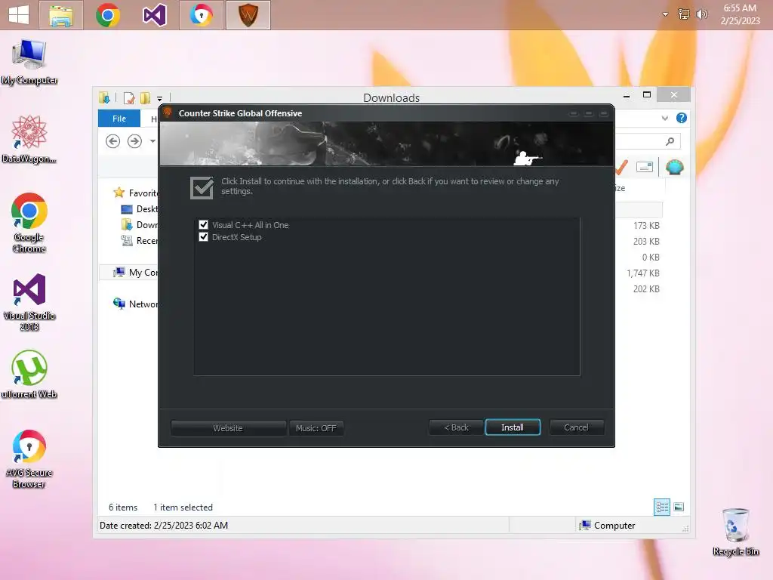The image size is (773, 580).
Task: Select the DataWagon desktop shortcut
Action: tap(29, 139)
